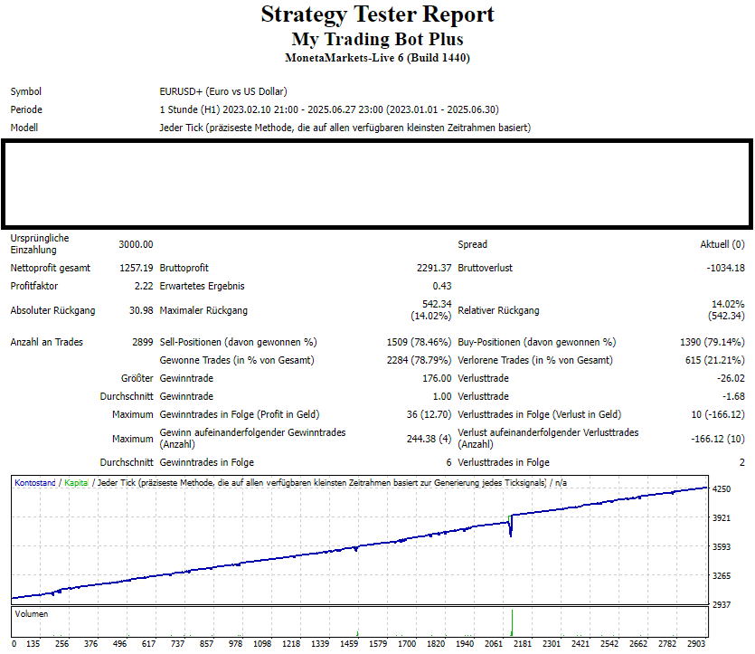The height and width of the screenshot is (654, 755).
Task: Click the average loss value -1.68
Action: coord(733,397)
